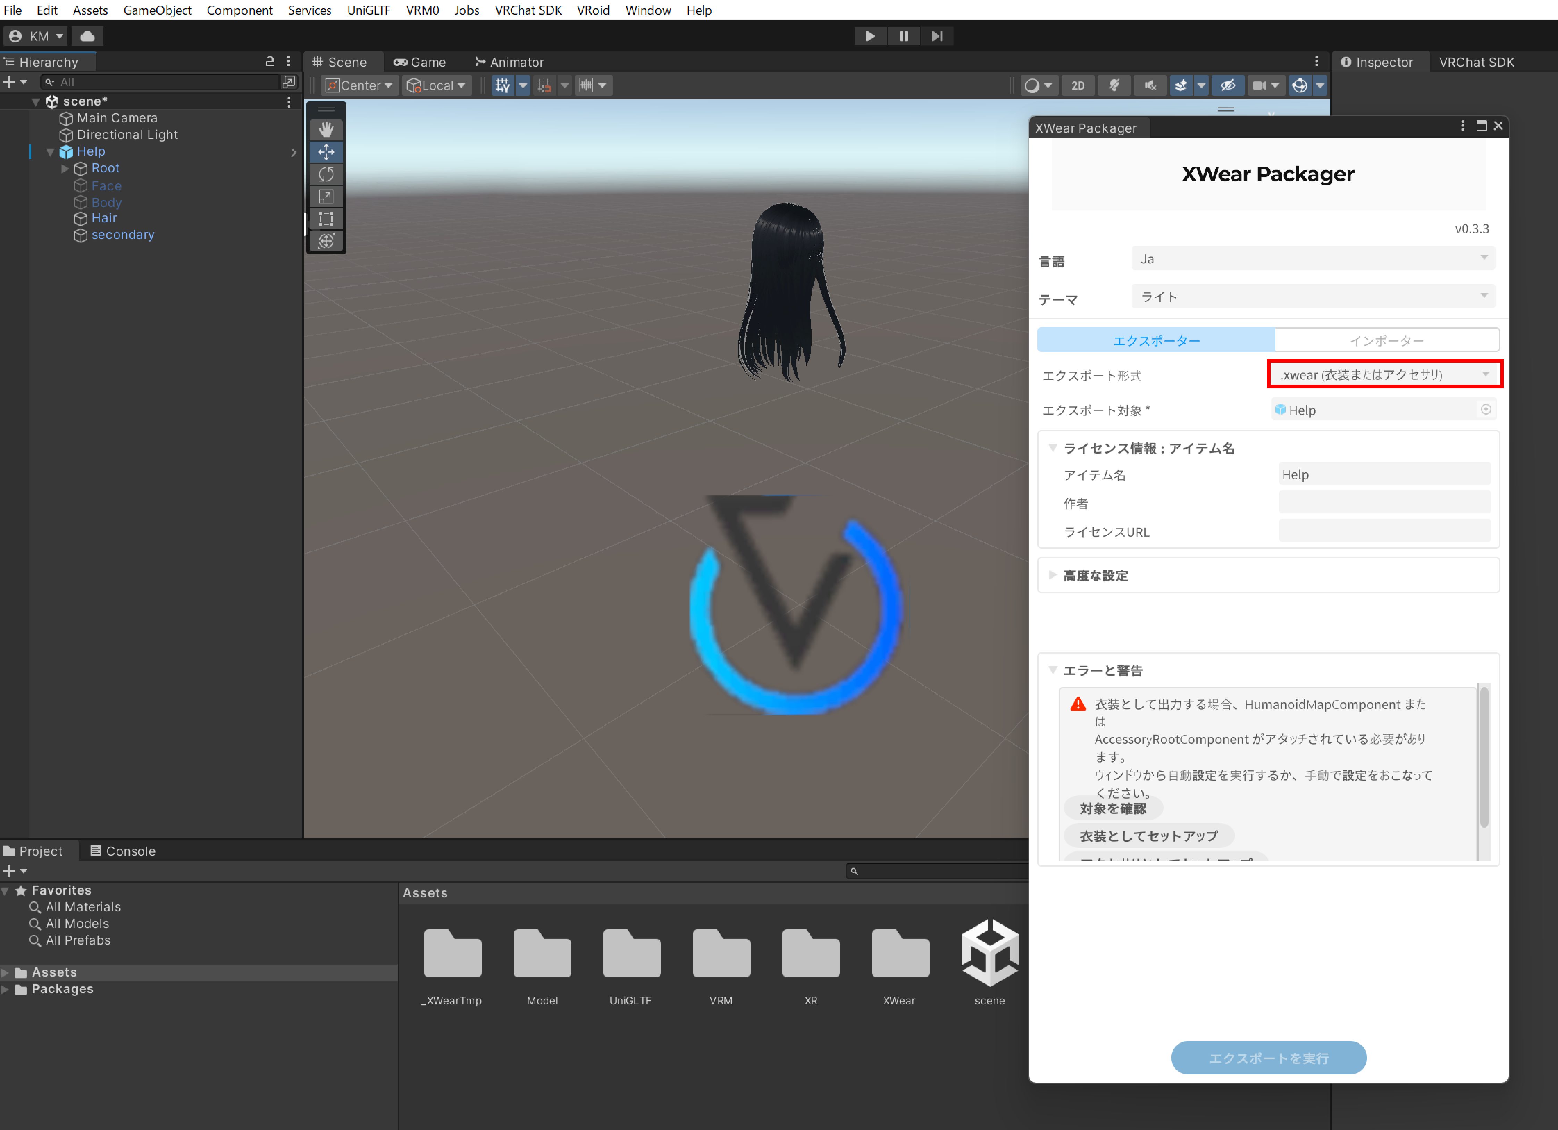This screenshot has height=1130, width=1558.
Task: Open prefab Help chevron arrow in Hierarchy
Action: tap(294, 152)
